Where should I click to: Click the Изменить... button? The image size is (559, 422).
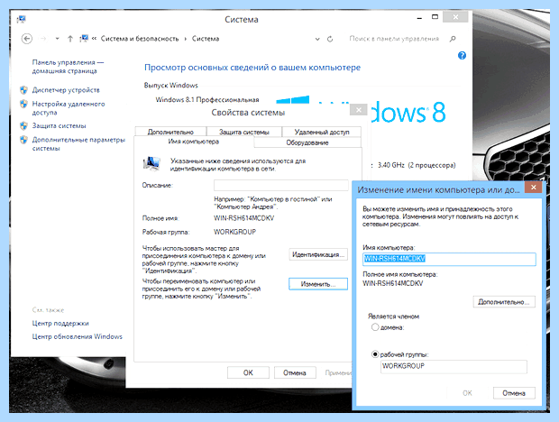(x=318, y=284)
